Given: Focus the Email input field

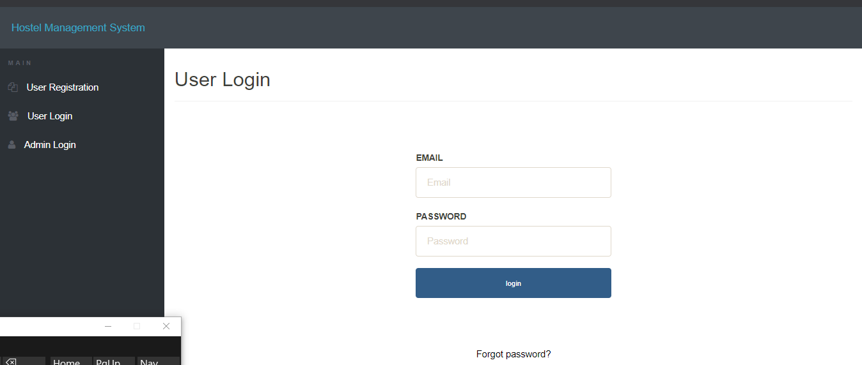Looking at the screenshot, I should [513, 182].
